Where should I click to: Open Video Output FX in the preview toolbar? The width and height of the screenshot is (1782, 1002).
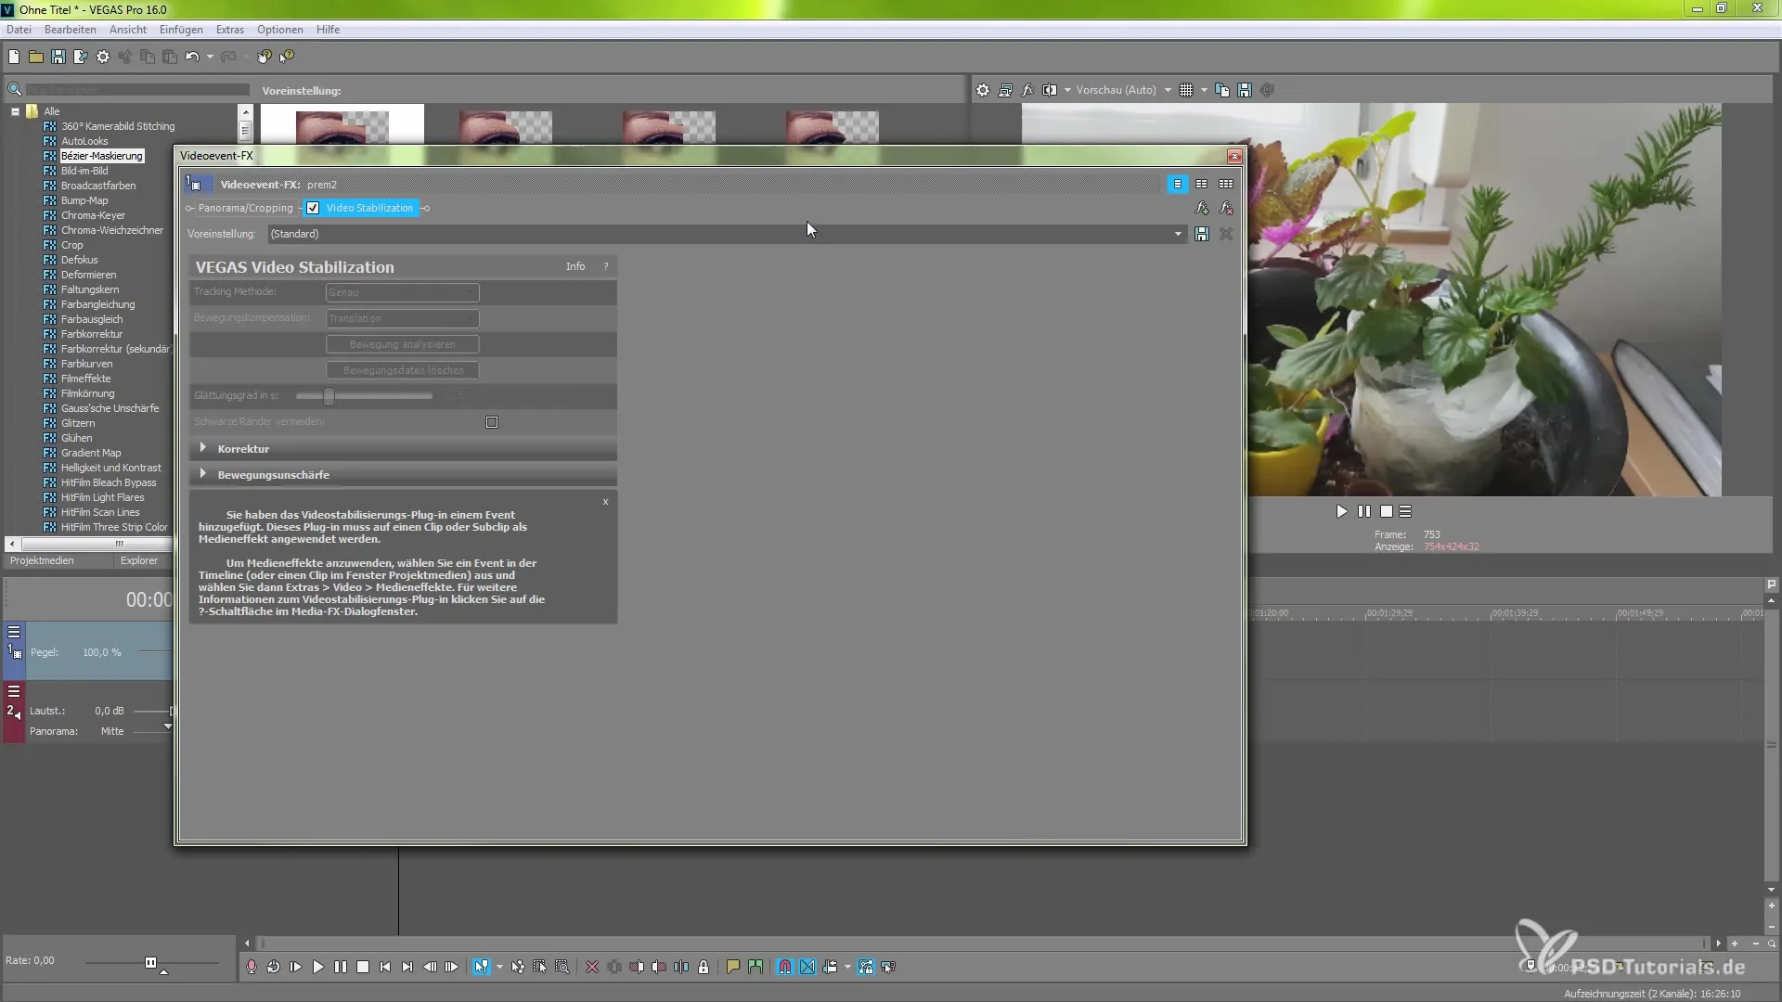[1027, 90]
